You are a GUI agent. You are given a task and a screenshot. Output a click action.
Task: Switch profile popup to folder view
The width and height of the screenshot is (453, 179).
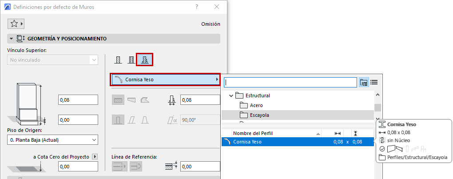pos(364,82)
